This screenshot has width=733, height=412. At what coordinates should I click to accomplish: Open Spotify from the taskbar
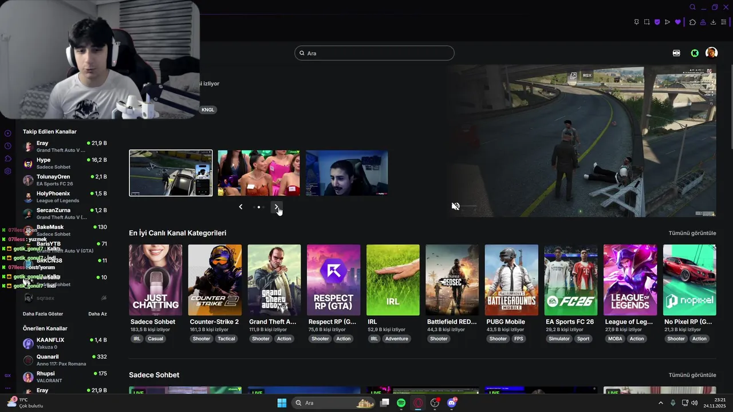(401, 403)
